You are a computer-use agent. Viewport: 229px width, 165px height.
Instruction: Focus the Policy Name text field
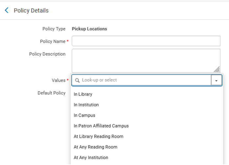(146, 41)
